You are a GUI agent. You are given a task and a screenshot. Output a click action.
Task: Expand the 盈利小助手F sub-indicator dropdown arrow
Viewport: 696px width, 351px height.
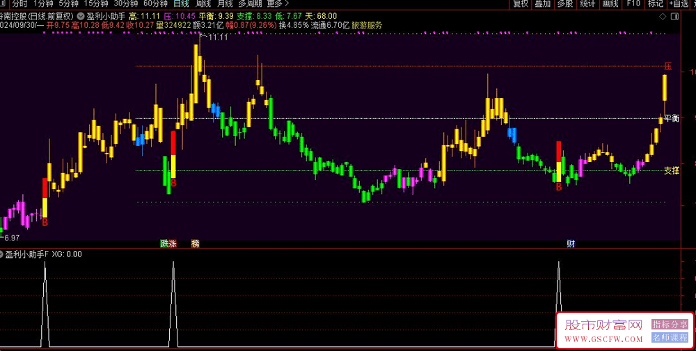click(1, 254)
